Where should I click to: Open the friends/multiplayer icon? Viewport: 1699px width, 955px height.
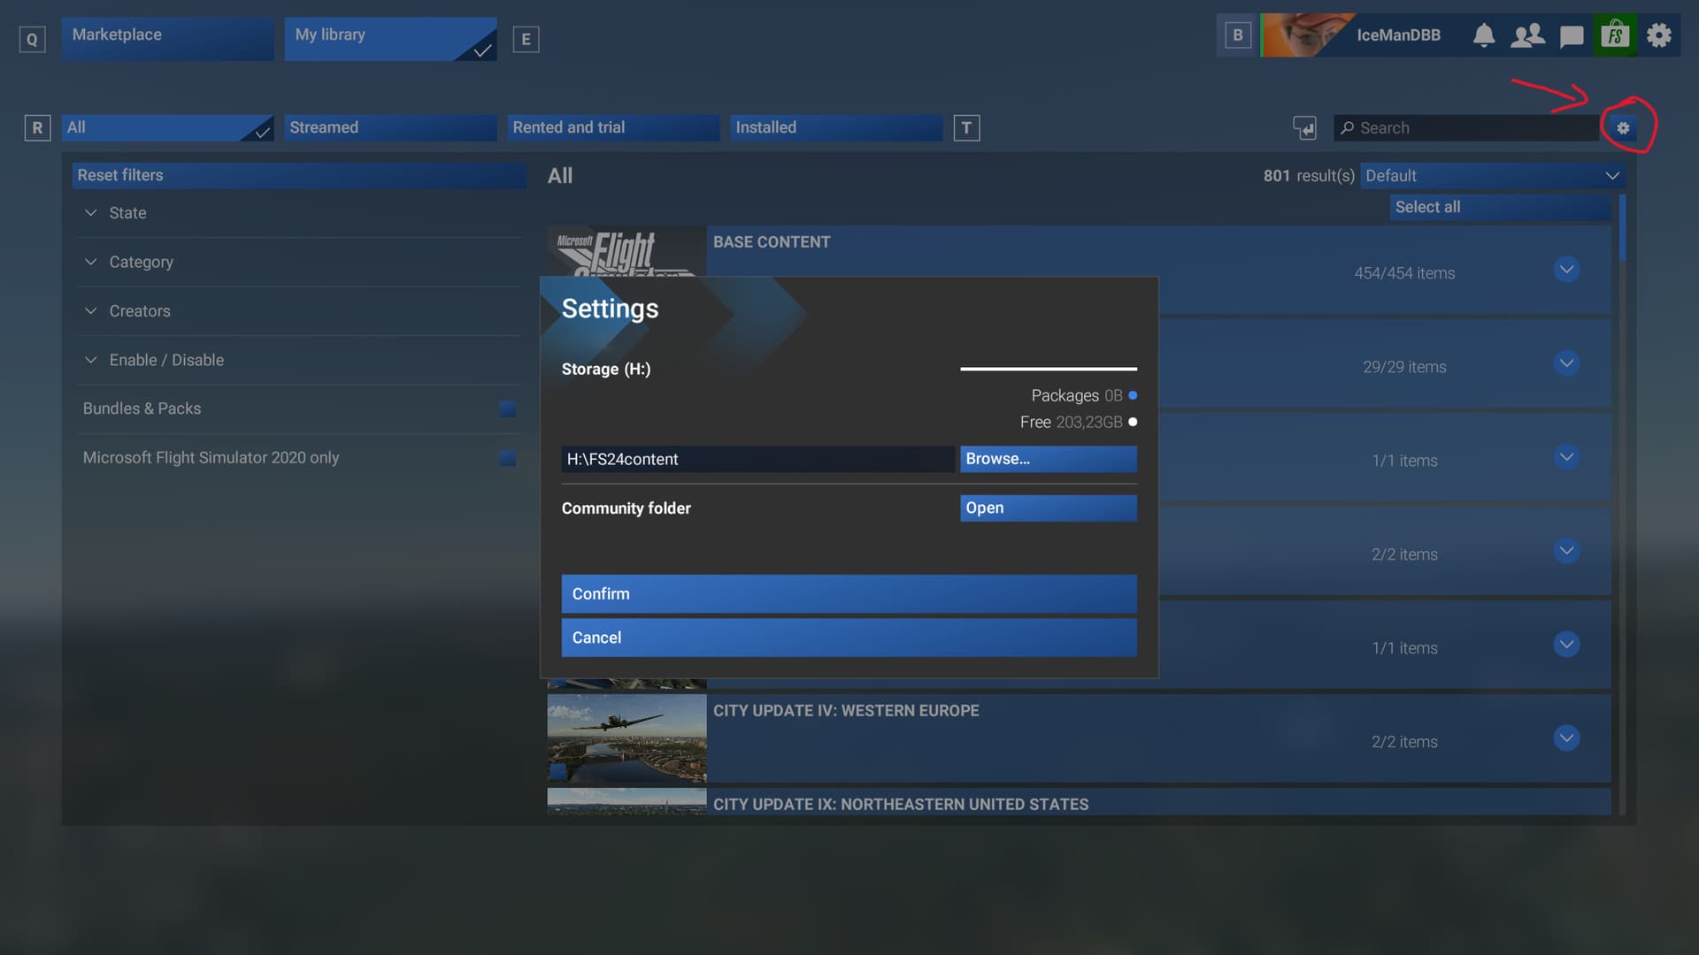coord(1527,35)
